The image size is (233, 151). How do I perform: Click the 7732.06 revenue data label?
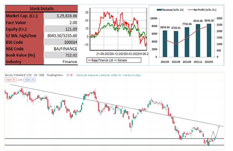[x=187, y=24]
